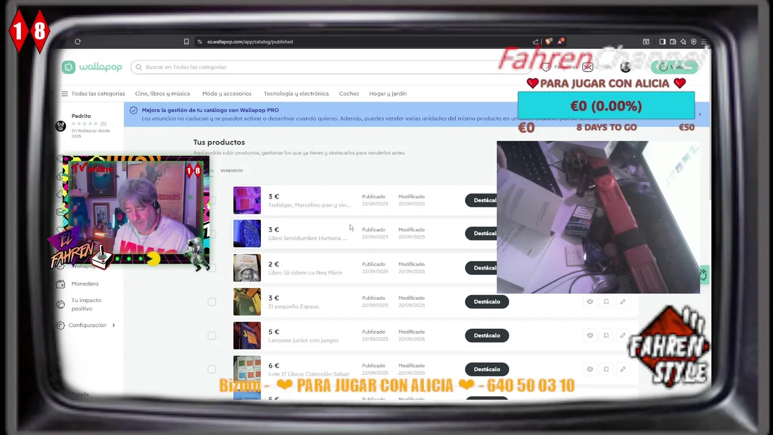Image resolution: width=773 pixels, height=435 pixels.
Task: Click the Libro Servidumbre Humana title text
Action: tap(307, 238)
